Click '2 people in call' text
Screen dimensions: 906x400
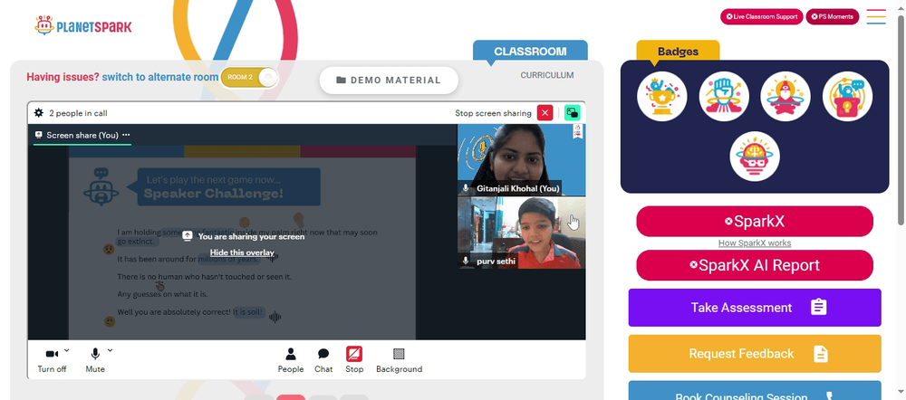(78, 113)
